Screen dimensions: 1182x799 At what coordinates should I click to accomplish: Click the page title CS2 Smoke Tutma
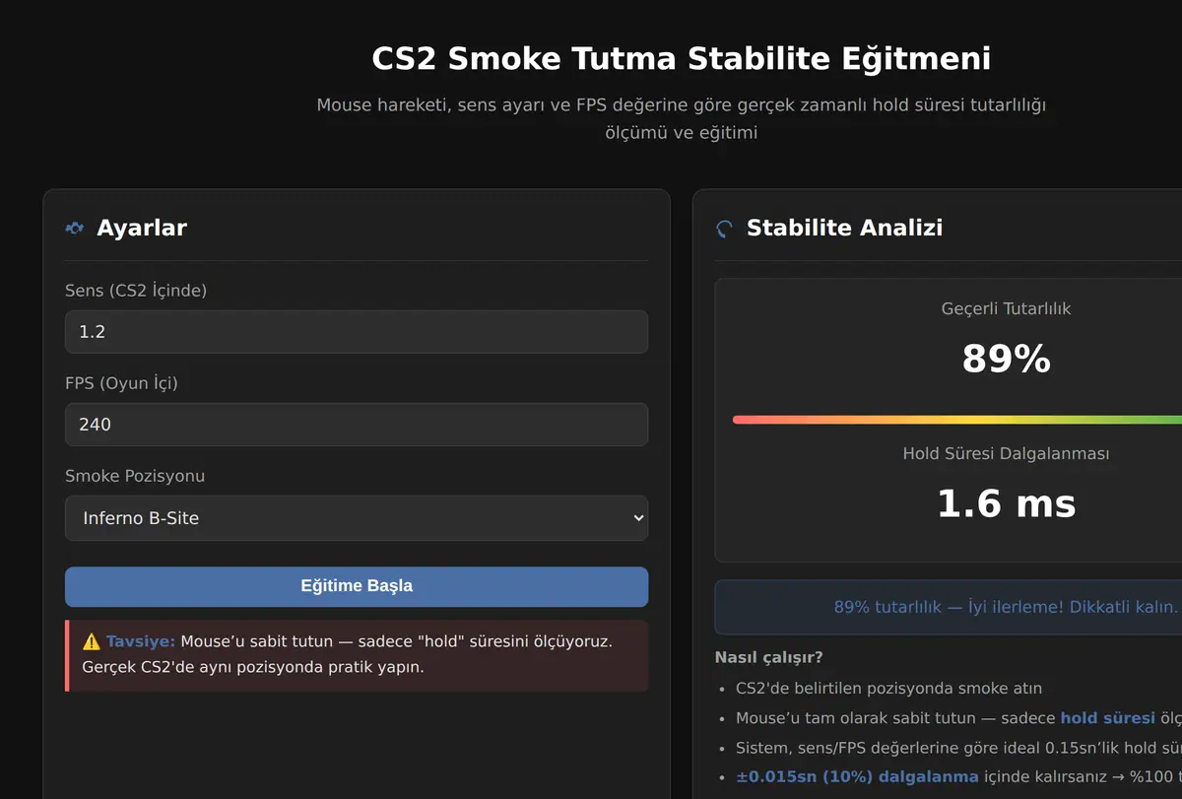tap(682, 59)
